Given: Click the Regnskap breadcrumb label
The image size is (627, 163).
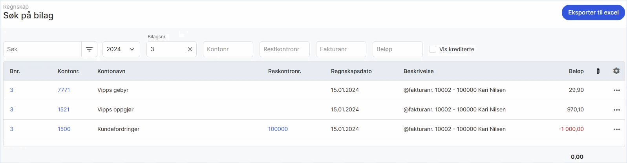Looking at the screenshot, I should [x=16, y=7].
